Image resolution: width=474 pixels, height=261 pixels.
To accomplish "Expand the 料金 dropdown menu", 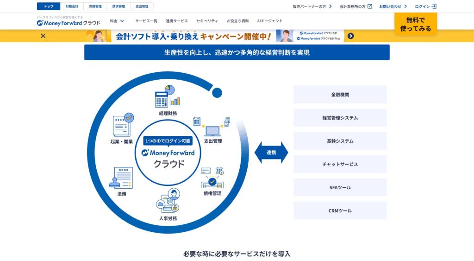I will pyautogui.click(x=117, y=21).
